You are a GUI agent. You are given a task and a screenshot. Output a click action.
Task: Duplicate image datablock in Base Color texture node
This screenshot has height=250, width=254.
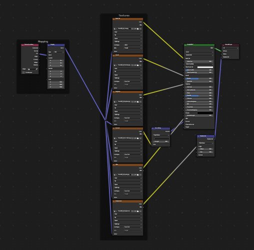click(x=135, y=28)
